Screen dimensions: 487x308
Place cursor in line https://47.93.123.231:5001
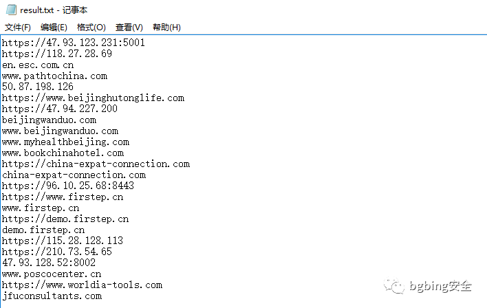pos(74,43)
